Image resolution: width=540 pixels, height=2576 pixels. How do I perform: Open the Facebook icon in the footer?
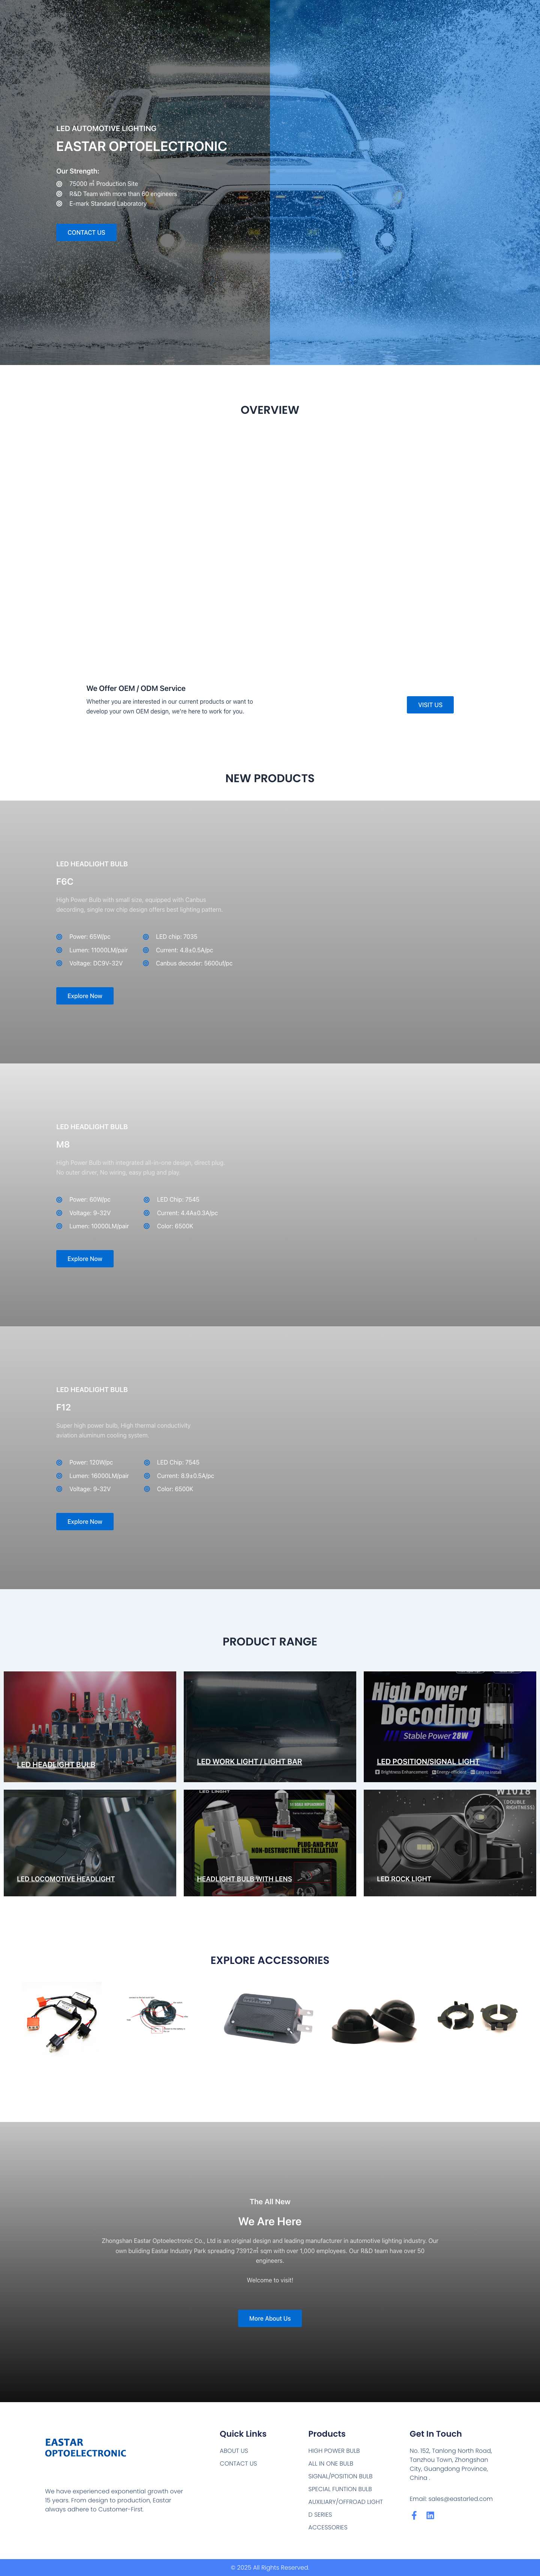coord(414,2515)
